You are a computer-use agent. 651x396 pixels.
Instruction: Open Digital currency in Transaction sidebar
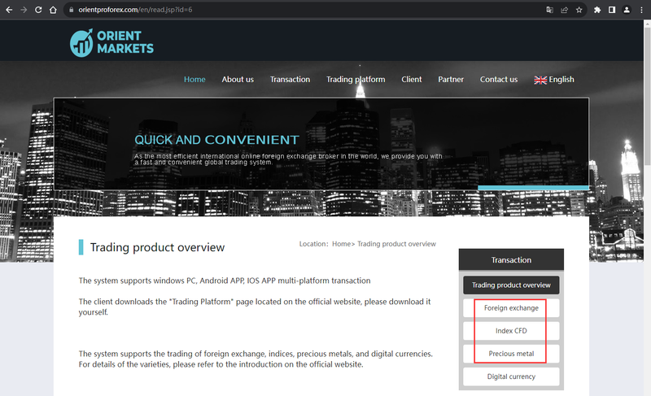pos(511,376)
